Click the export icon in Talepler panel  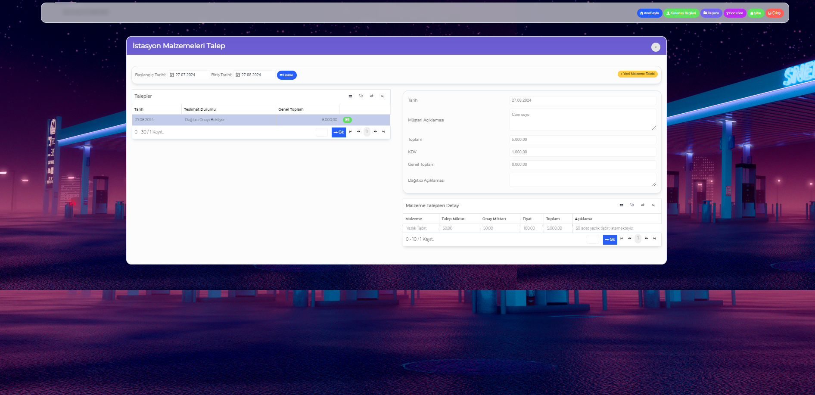point(371,96)
